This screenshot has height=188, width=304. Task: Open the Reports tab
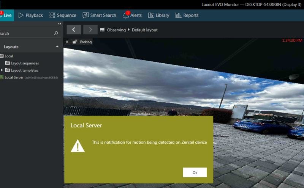187,15
